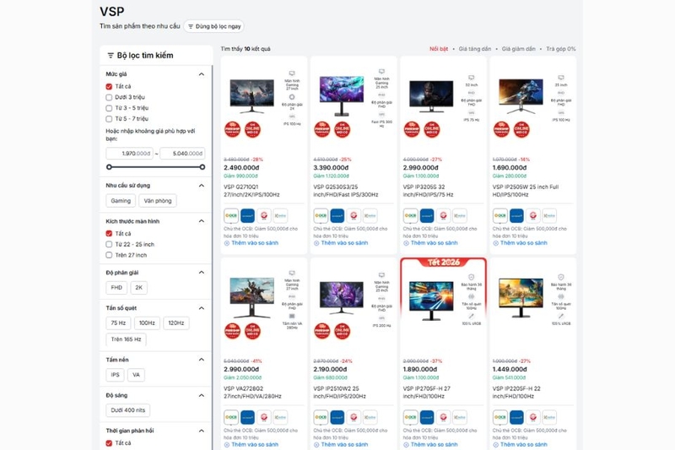This screenshot has height=450, width=675.
Task: Select the Văn phòng usage filter chip
Action: 158,201
